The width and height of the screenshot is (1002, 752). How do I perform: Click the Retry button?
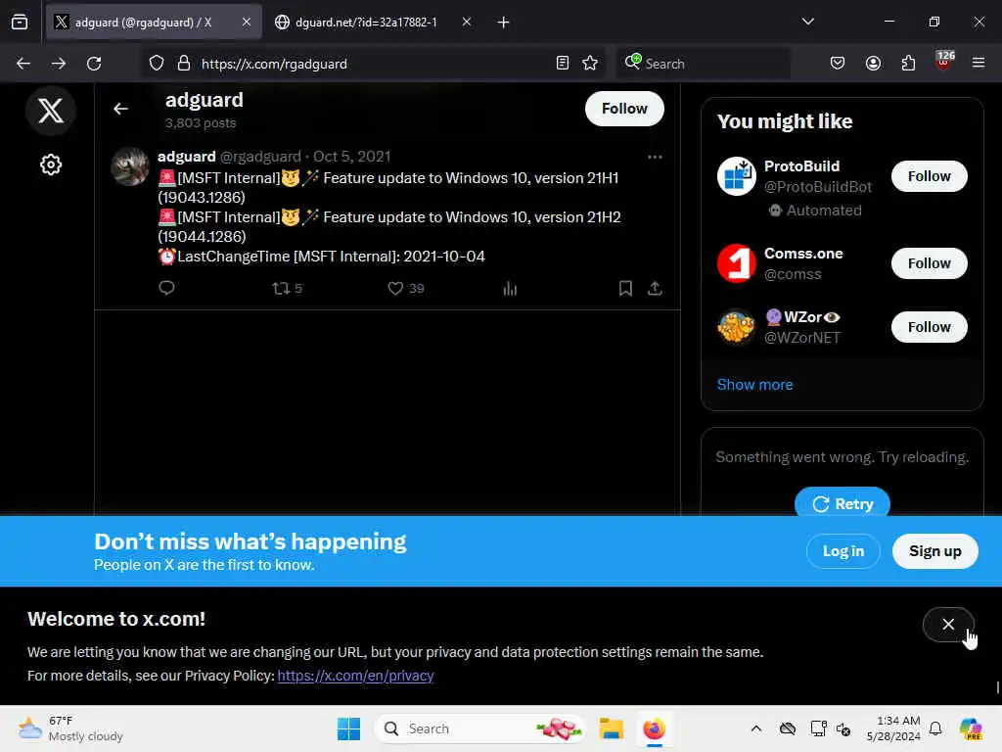(843, 502)
